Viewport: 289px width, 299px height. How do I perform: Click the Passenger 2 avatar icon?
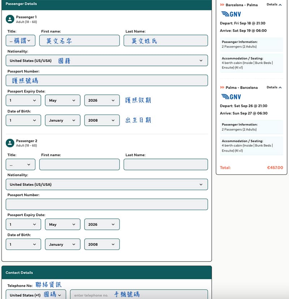10,143
